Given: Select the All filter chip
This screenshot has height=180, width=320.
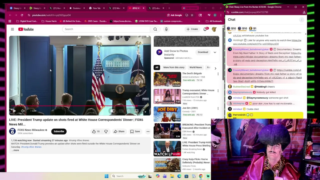Looking at the screenshot, I should coord(157,67).
